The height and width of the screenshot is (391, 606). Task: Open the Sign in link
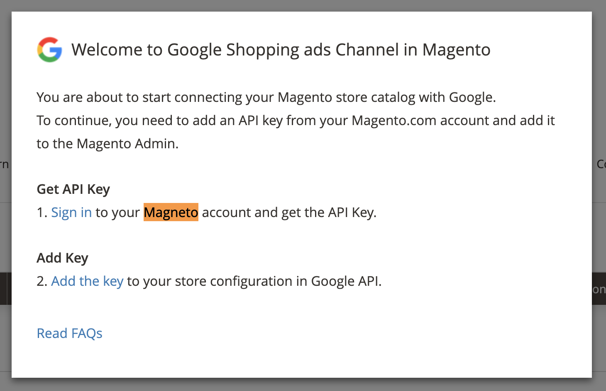pos(71,212)
